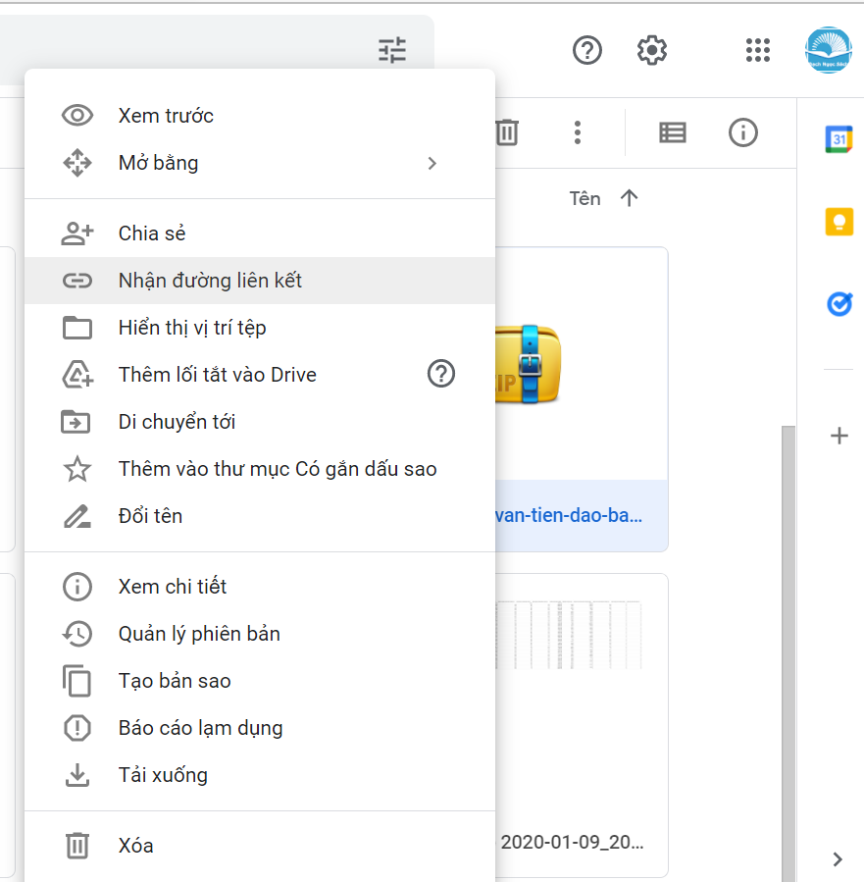Viewport: 864px width, 882px height.
Task: Expand the side panel chevron
Action: [x=837, y=859]
